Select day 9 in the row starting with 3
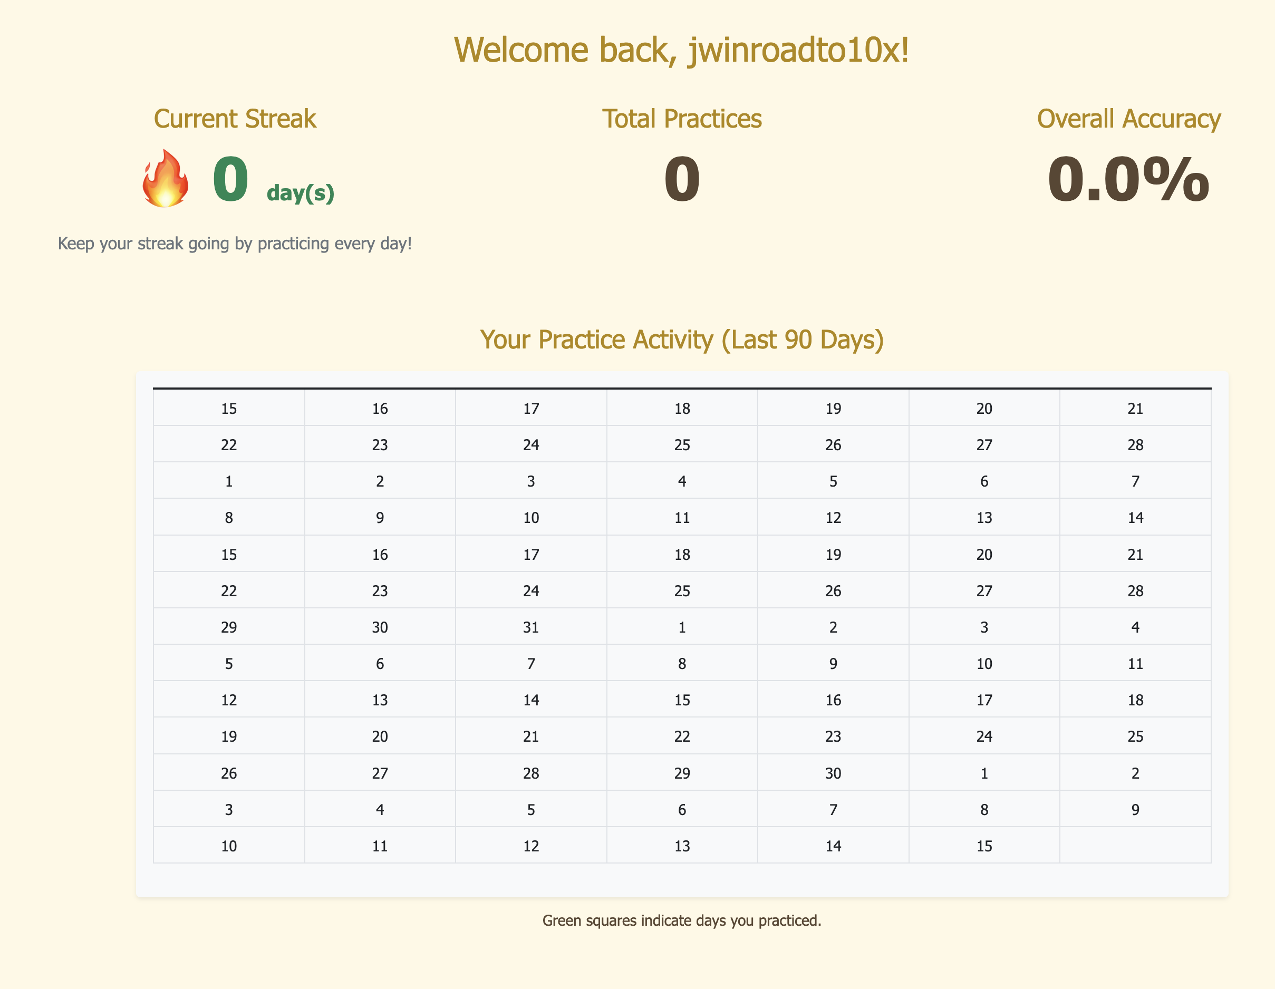Viewport: 1275px width, 989px height. coord(1135,809)
